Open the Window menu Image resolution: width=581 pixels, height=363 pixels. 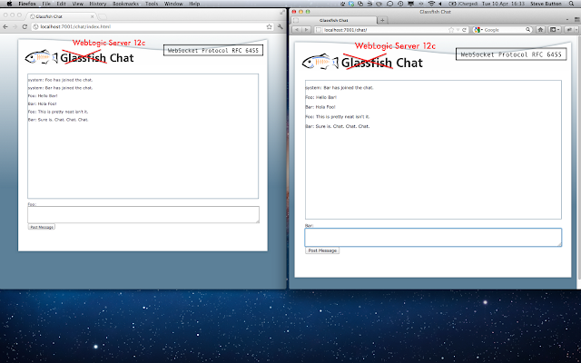(173, 4)
